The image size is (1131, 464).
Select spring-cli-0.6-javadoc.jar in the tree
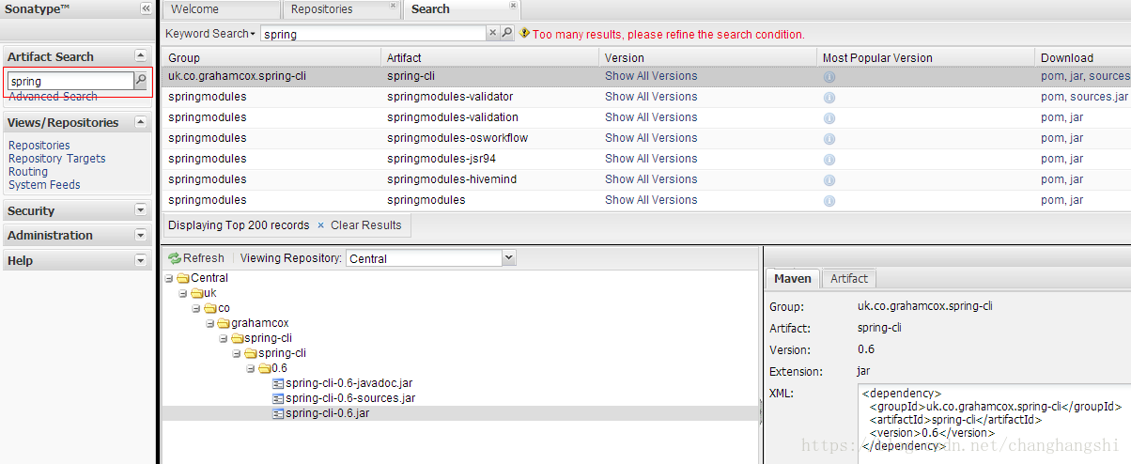click(347, 383)
